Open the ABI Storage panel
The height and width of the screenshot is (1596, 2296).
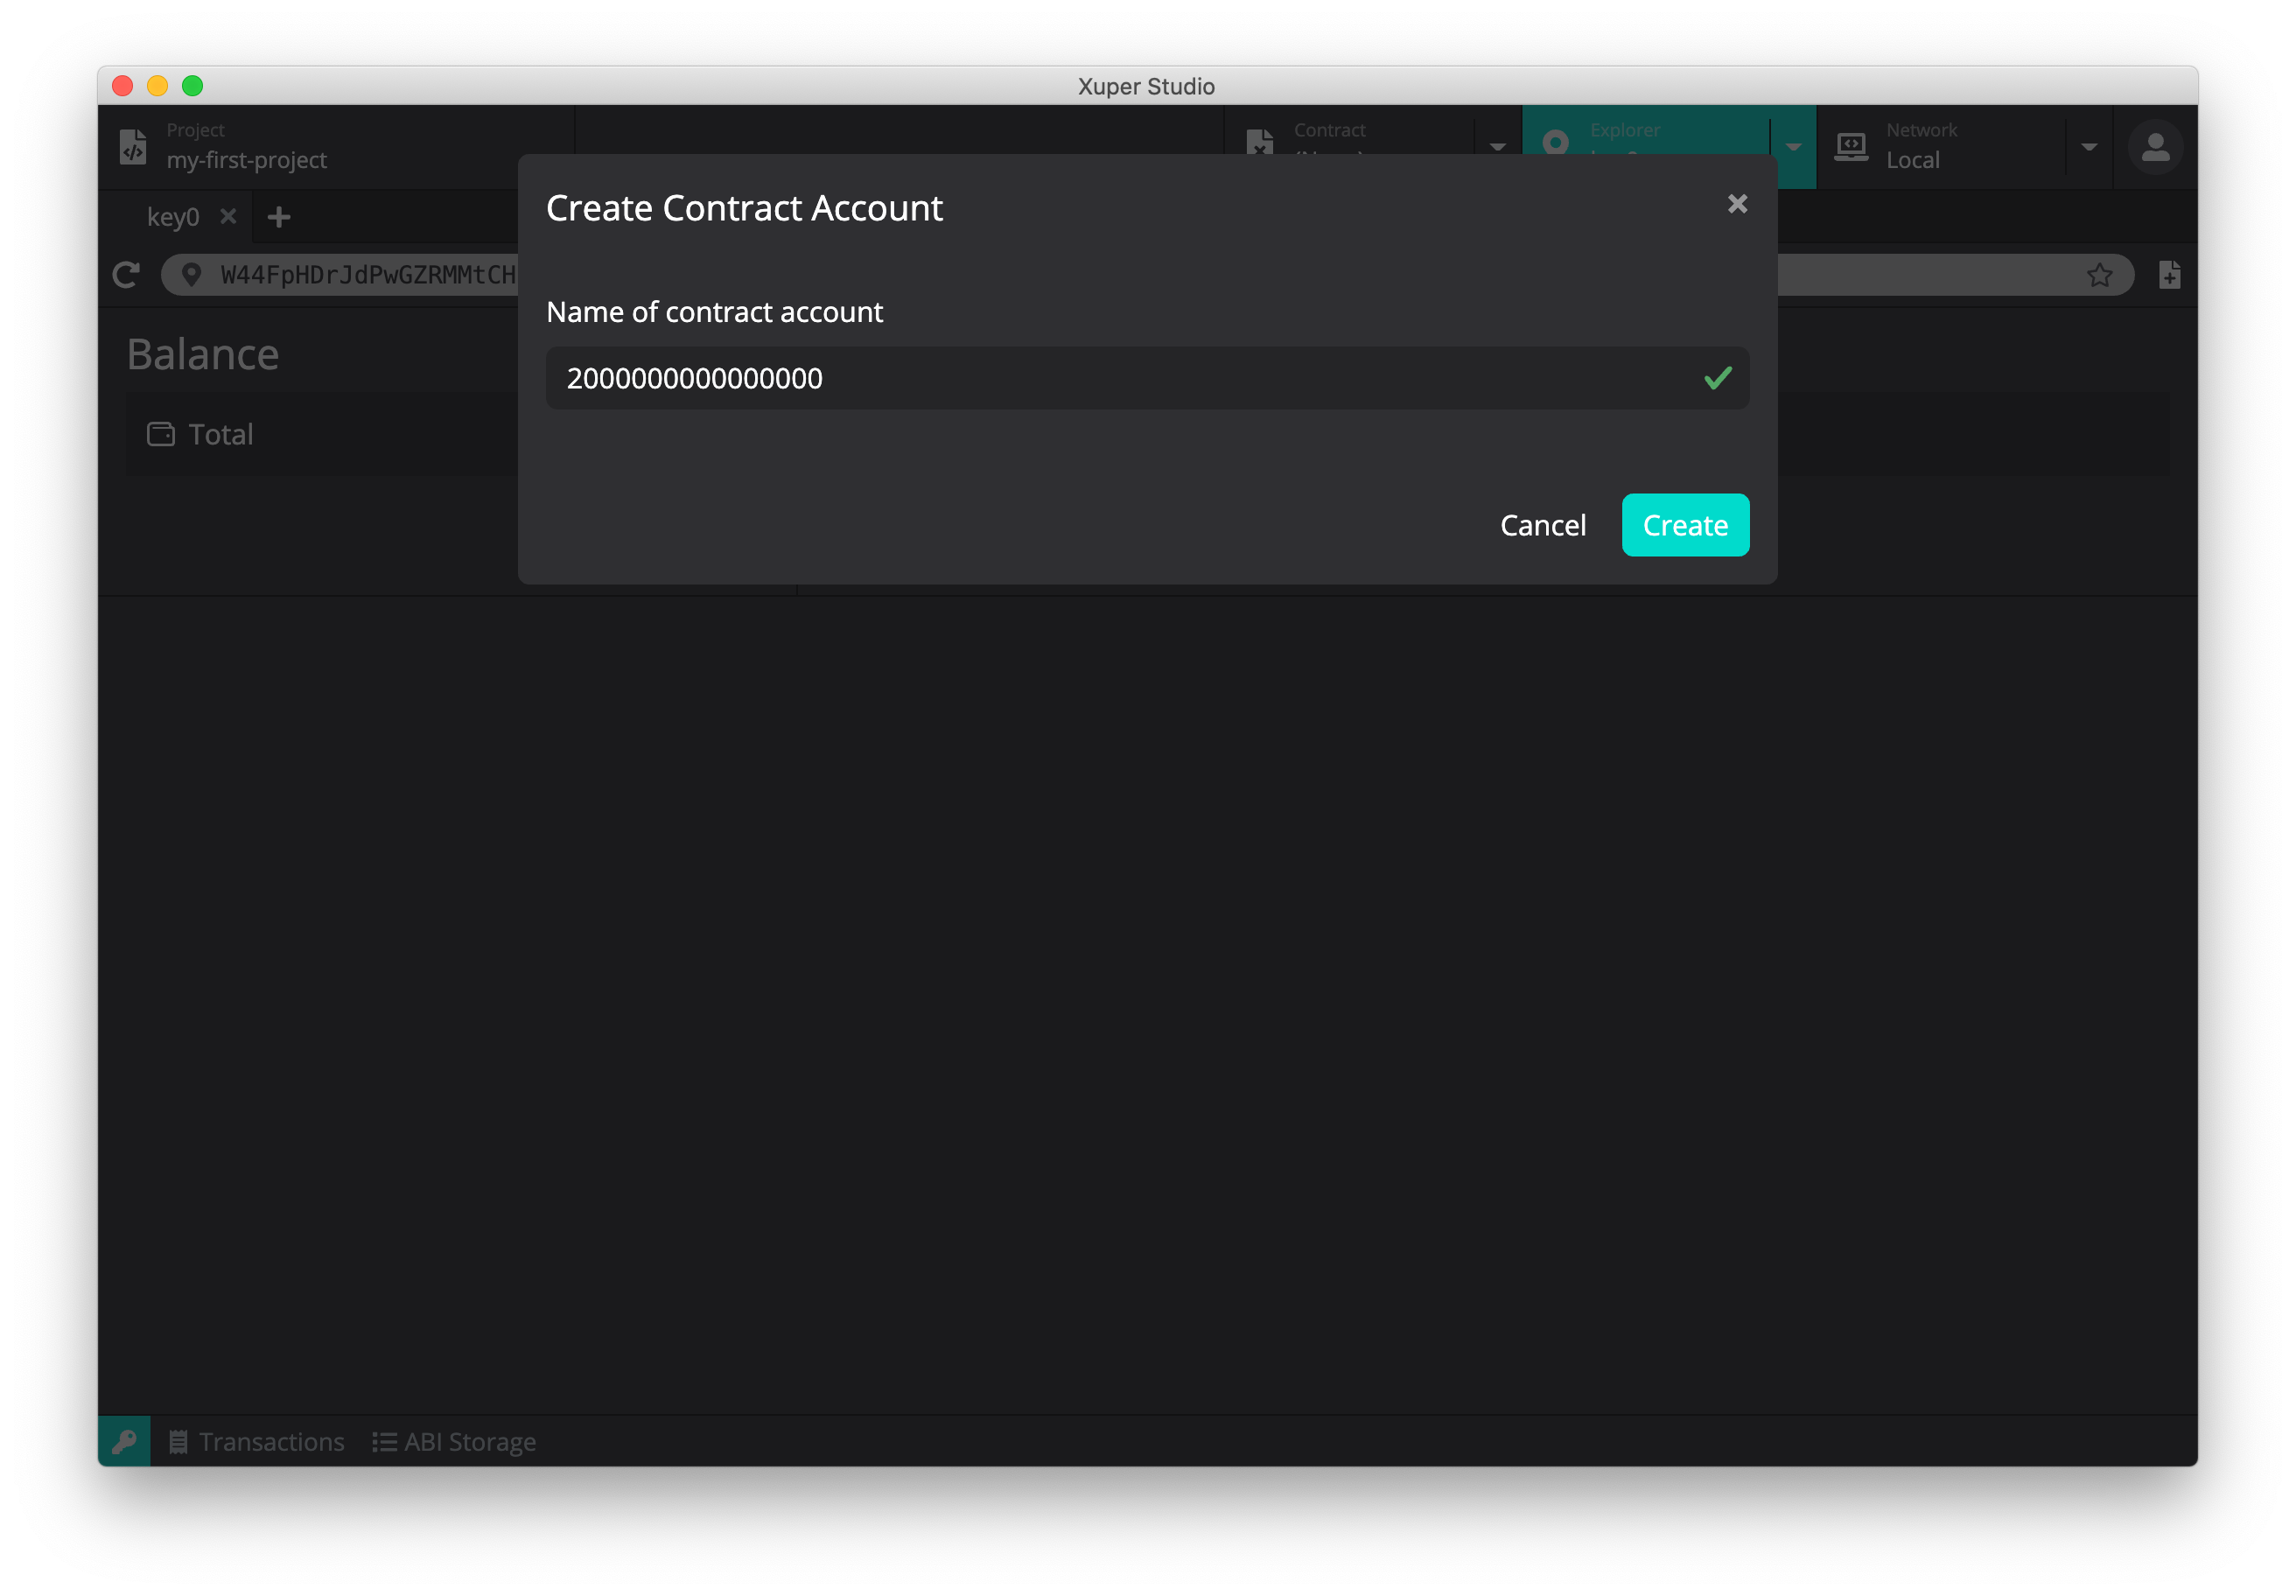coord(455,1441)
